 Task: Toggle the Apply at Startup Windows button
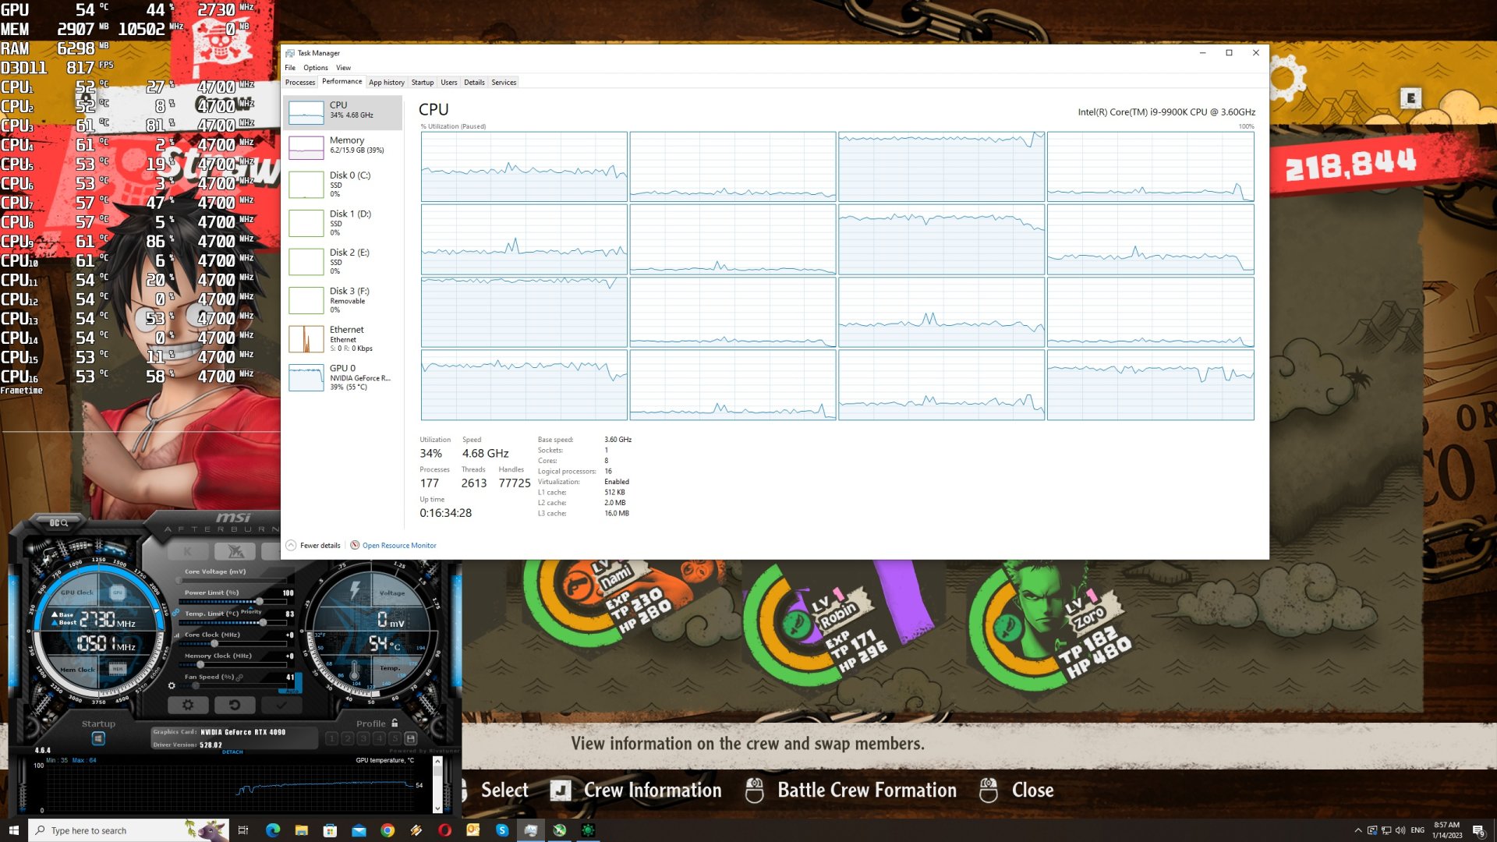[x=98, y=738]
